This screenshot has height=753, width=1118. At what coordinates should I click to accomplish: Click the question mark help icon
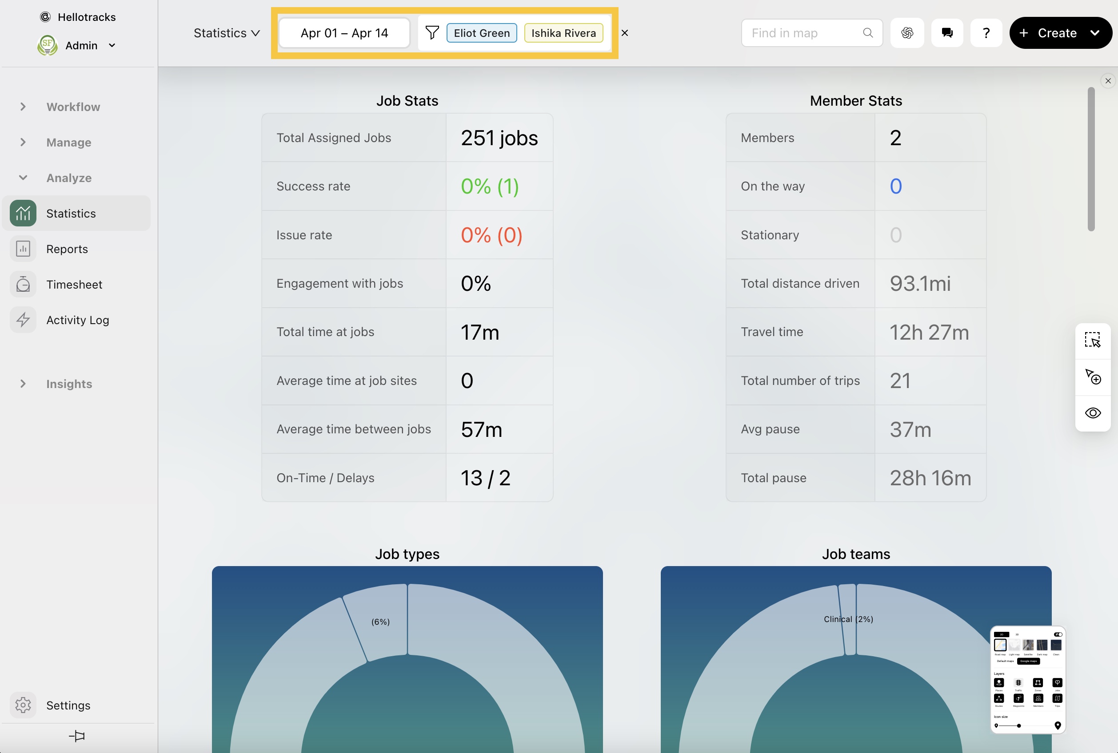click(986, 33)
